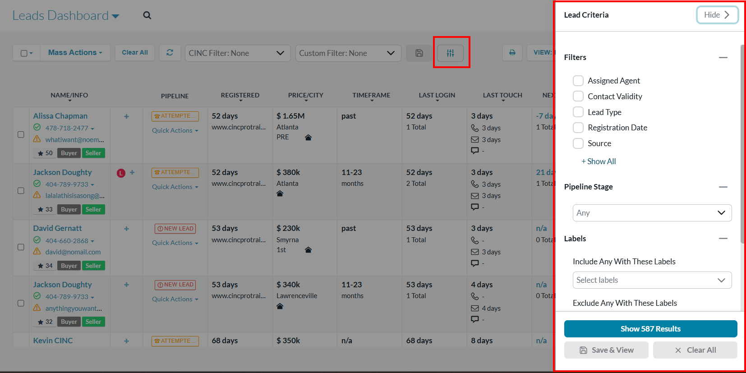
Task: Click the save filter floppy icon
Action: (419, 53)
